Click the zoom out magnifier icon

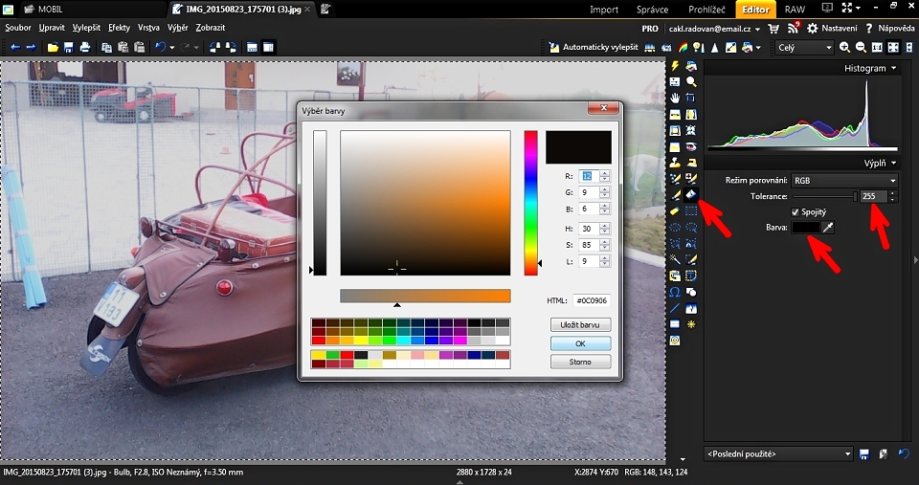(x=861, y=48)
